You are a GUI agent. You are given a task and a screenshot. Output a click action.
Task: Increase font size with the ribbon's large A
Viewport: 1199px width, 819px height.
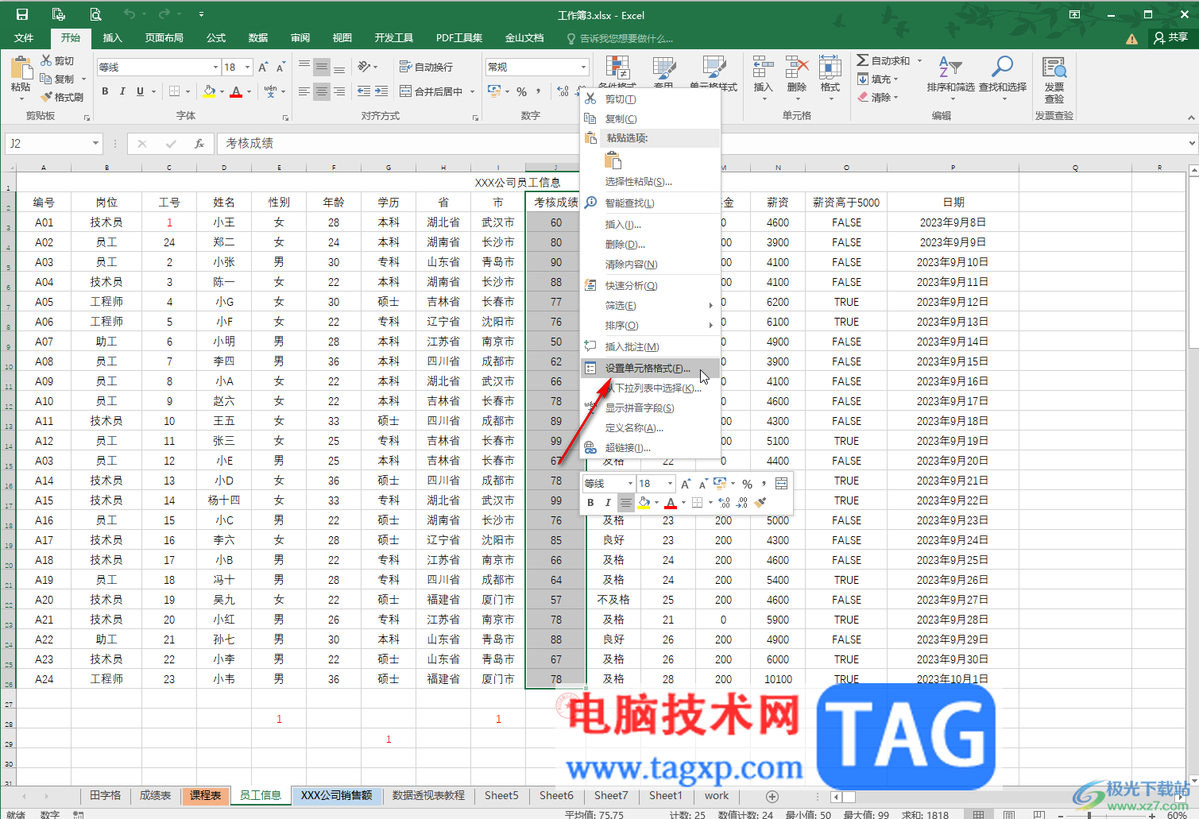click(x=263, y=68)
